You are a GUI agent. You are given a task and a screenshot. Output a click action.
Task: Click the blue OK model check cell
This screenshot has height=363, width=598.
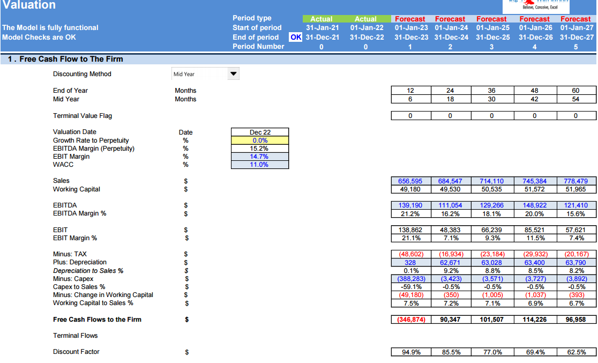pos(296,37)
